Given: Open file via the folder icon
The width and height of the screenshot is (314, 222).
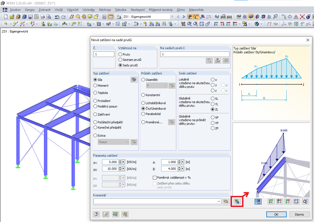Looking at the screenshot, I should (12, 17).
